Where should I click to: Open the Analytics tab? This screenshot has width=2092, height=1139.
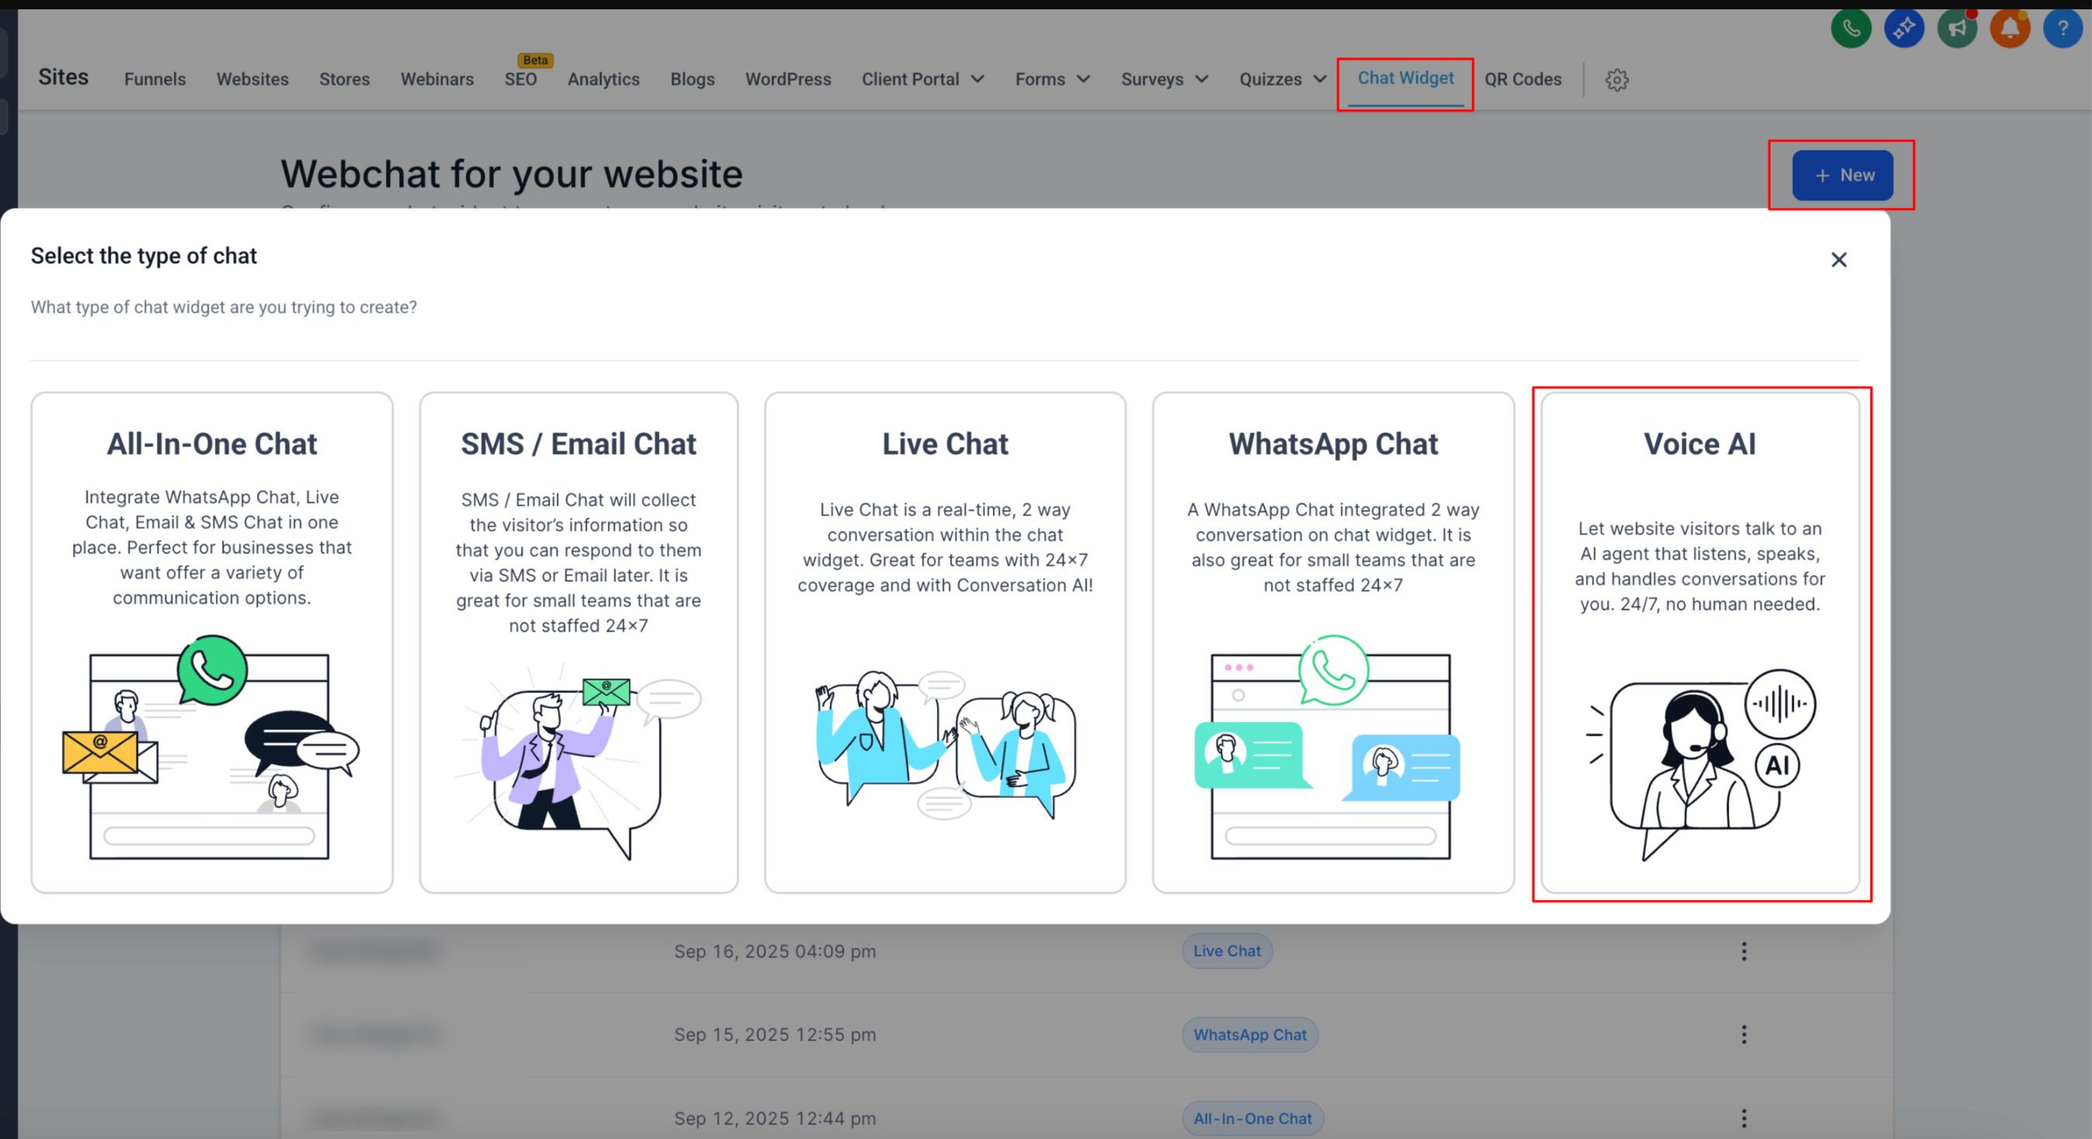(x=603, y=80)
